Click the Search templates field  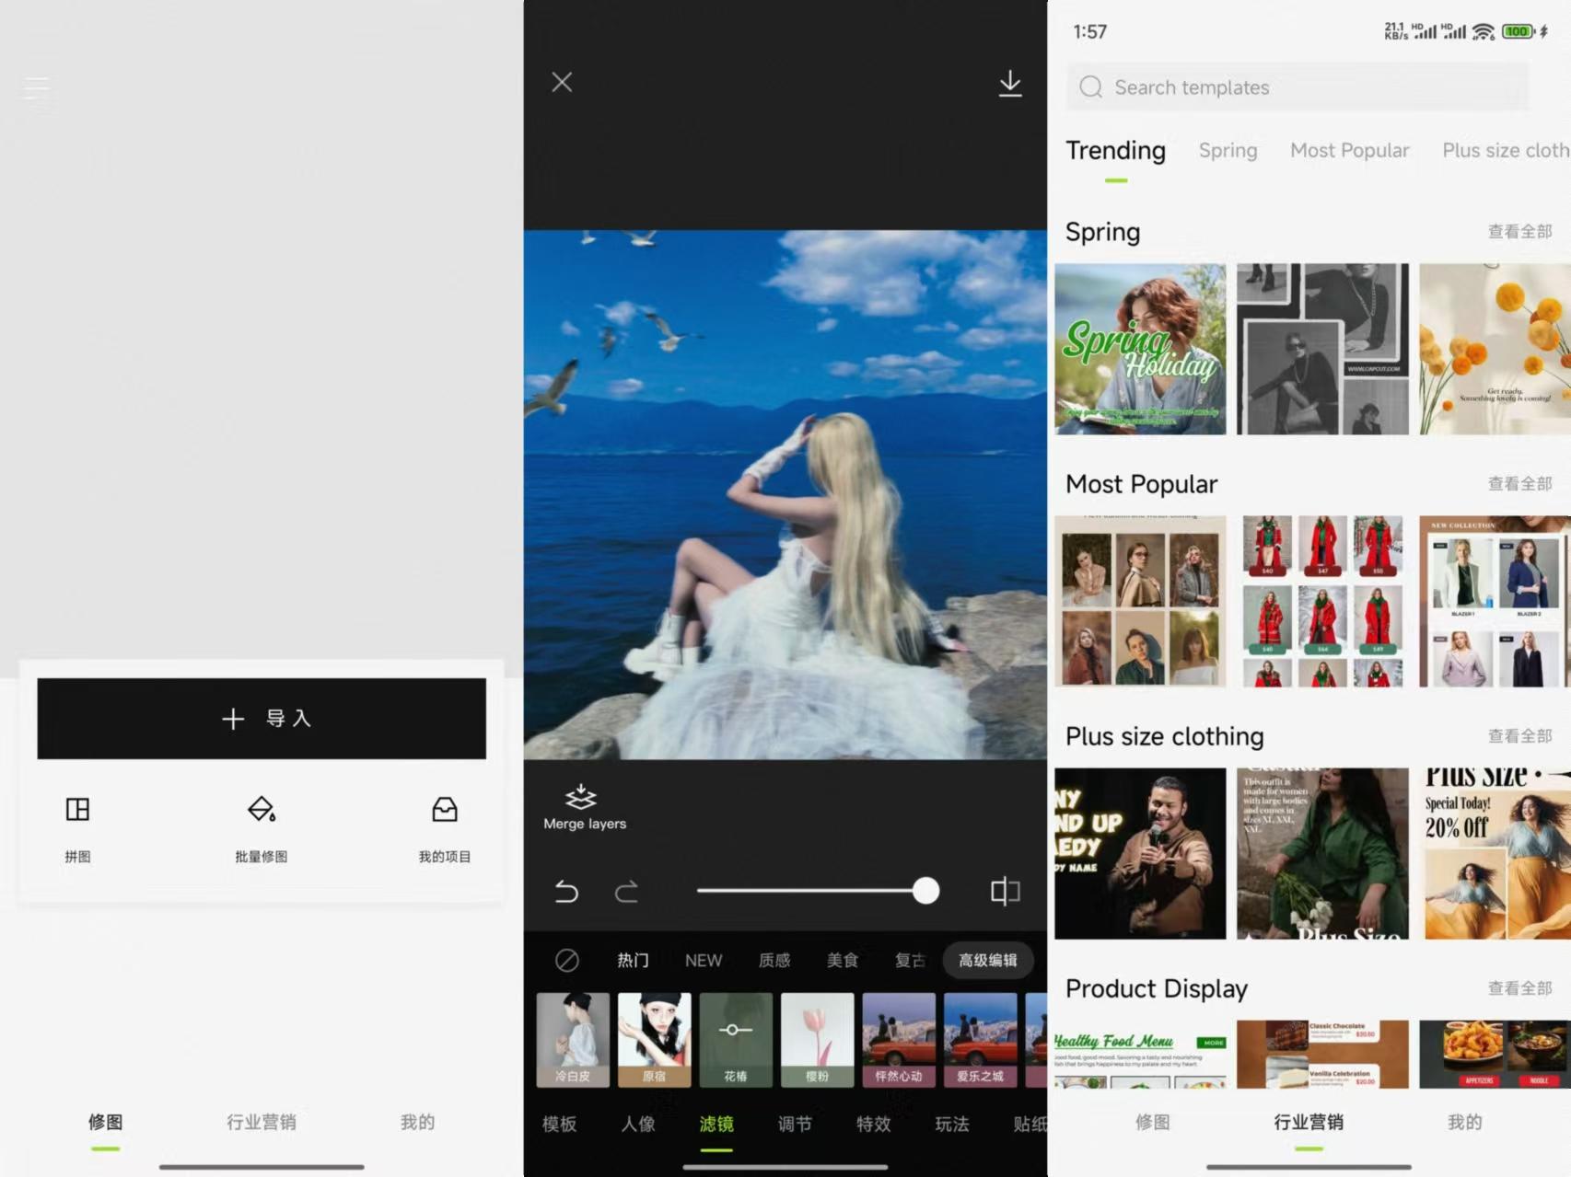pos(1297,87)
